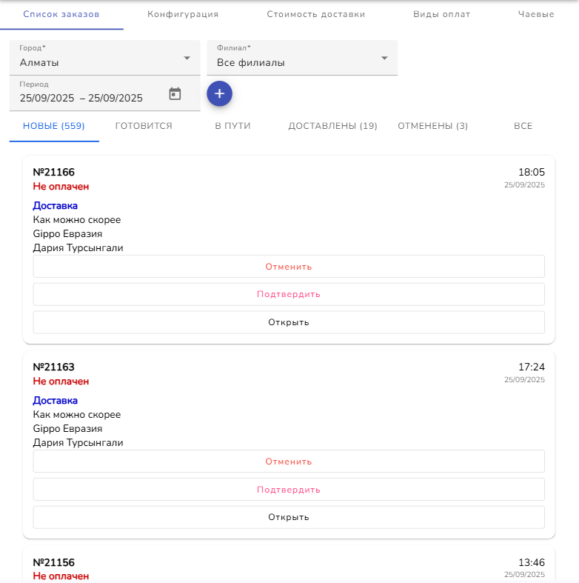Click the calendar icon in Period field
This screenshot has width=579, height=583.
pyautogui.click(x=175, y=94)
